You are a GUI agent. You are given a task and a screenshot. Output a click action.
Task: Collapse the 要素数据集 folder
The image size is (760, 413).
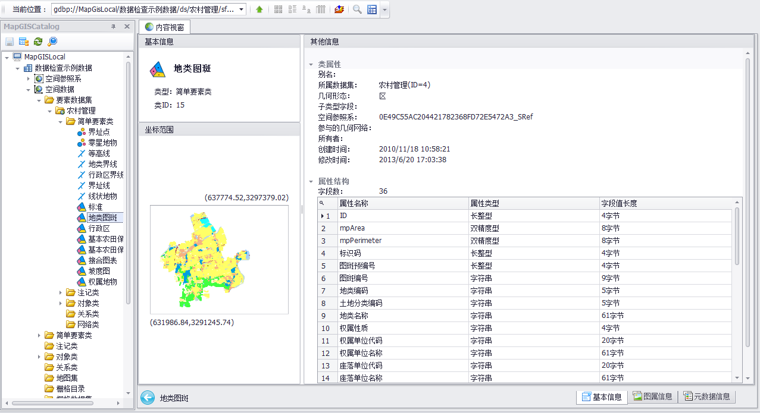(39, 100)
